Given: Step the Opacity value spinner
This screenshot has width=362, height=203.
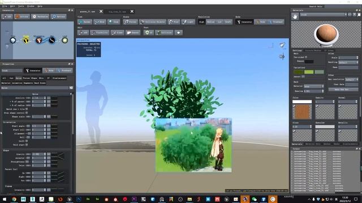Looking at the screenshot, I should pyautogui.click(x=333, y=101).
